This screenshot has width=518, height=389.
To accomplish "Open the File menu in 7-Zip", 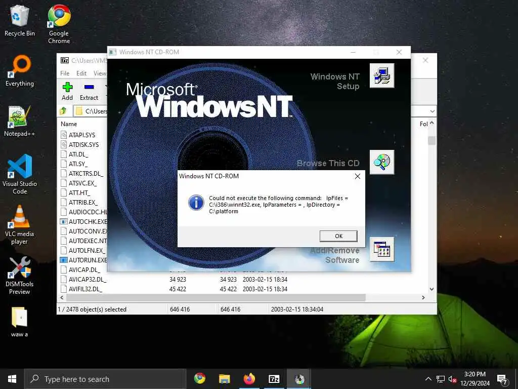I will click(65, 73).
